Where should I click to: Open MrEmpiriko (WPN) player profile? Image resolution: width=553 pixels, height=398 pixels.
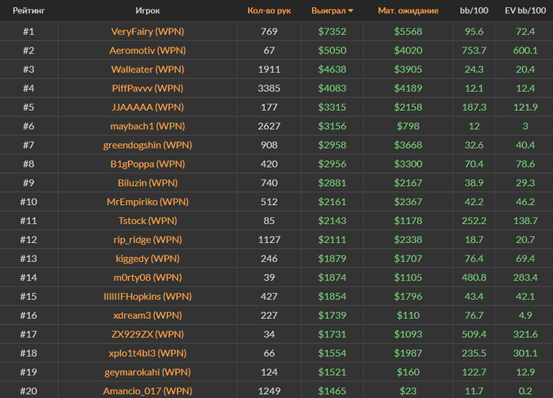147,202
